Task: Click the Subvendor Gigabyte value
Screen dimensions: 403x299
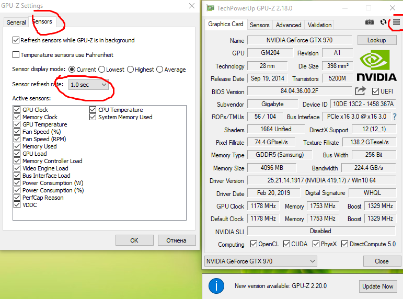Action: click(272, 104)
